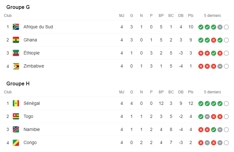Image resolution: width=234 pixels, height=152 pixels.
Task: Click the Togo flag icon
Action: point(16,116)
